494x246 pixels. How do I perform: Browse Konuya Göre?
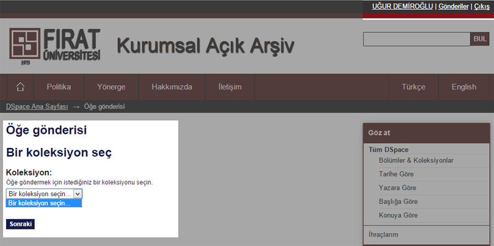[x=398, y=215]
